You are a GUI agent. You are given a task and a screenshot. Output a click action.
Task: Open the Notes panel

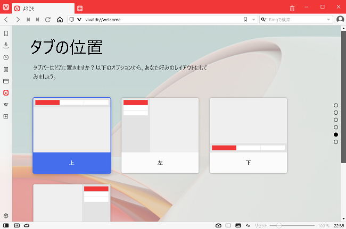point(6,70)
